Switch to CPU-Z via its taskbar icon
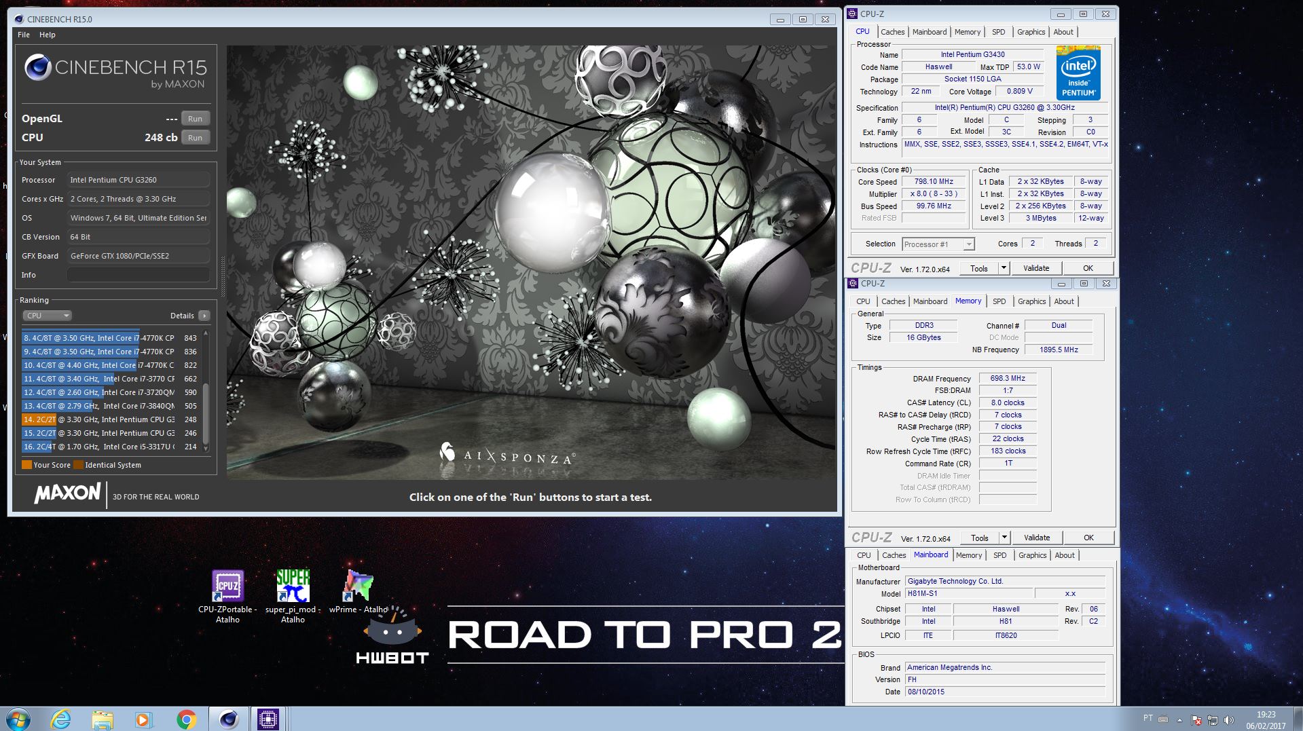 pyautogui.click(x=268, y=719)
